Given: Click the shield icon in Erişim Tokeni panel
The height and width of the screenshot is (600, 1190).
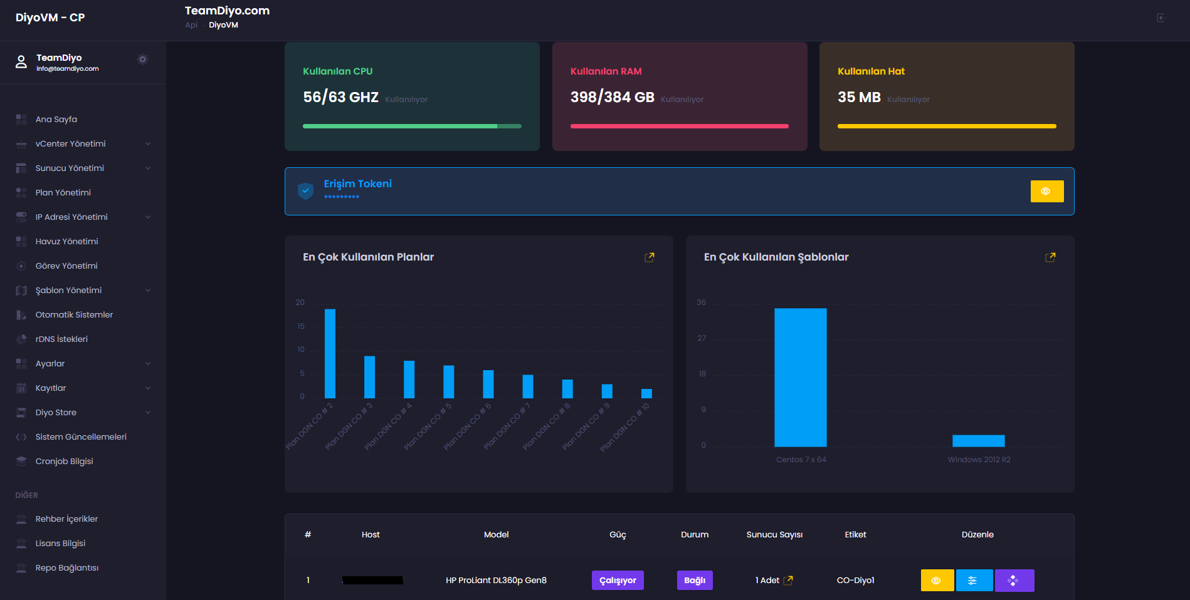Looking at the screenshot, I should click(305, 191).
